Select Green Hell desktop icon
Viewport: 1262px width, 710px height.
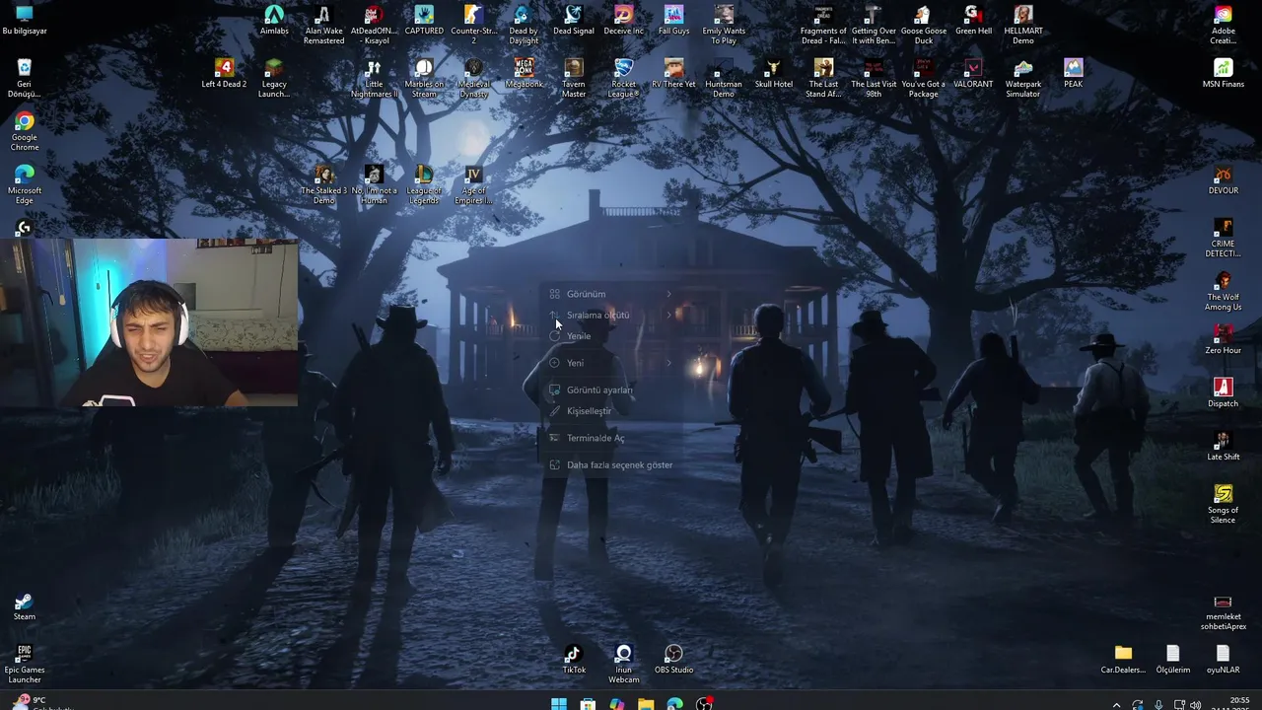coord(973,20)
